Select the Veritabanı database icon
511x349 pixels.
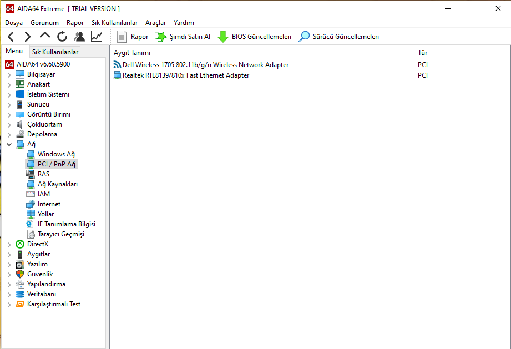[x=20, y=294]
